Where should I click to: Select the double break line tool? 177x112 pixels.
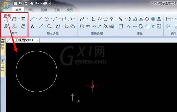coord(94,26)
